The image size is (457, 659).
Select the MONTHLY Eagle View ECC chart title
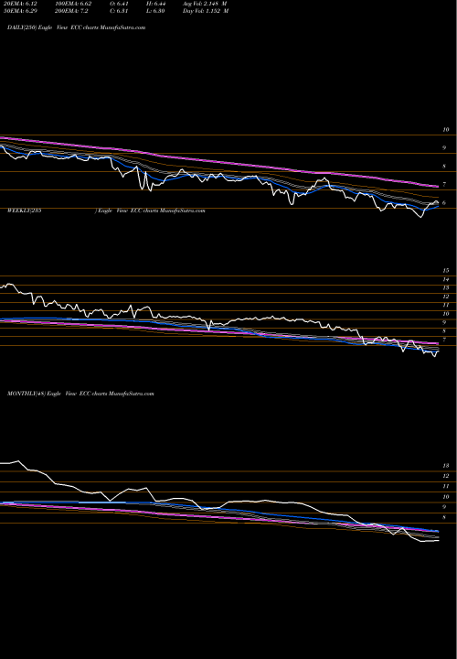(80, 394)
